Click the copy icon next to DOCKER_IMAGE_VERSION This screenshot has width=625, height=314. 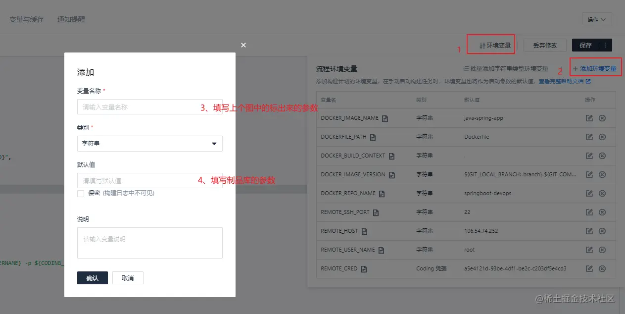tap(392, 175)
